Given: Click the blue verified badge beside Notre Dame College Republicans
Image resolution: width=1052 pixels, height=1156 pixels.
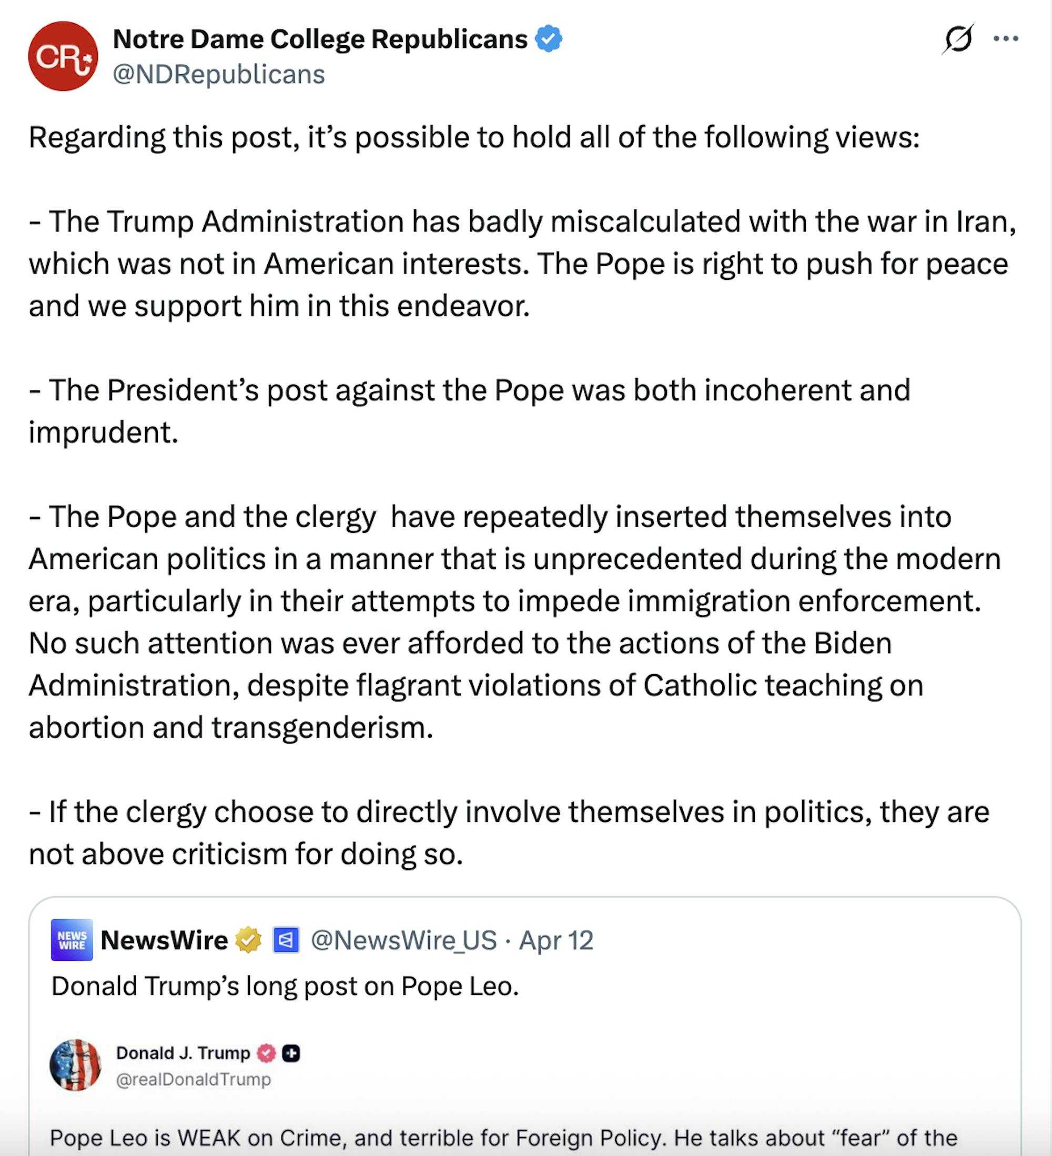Looking at the screenshot, I should [x=549, y=39].
